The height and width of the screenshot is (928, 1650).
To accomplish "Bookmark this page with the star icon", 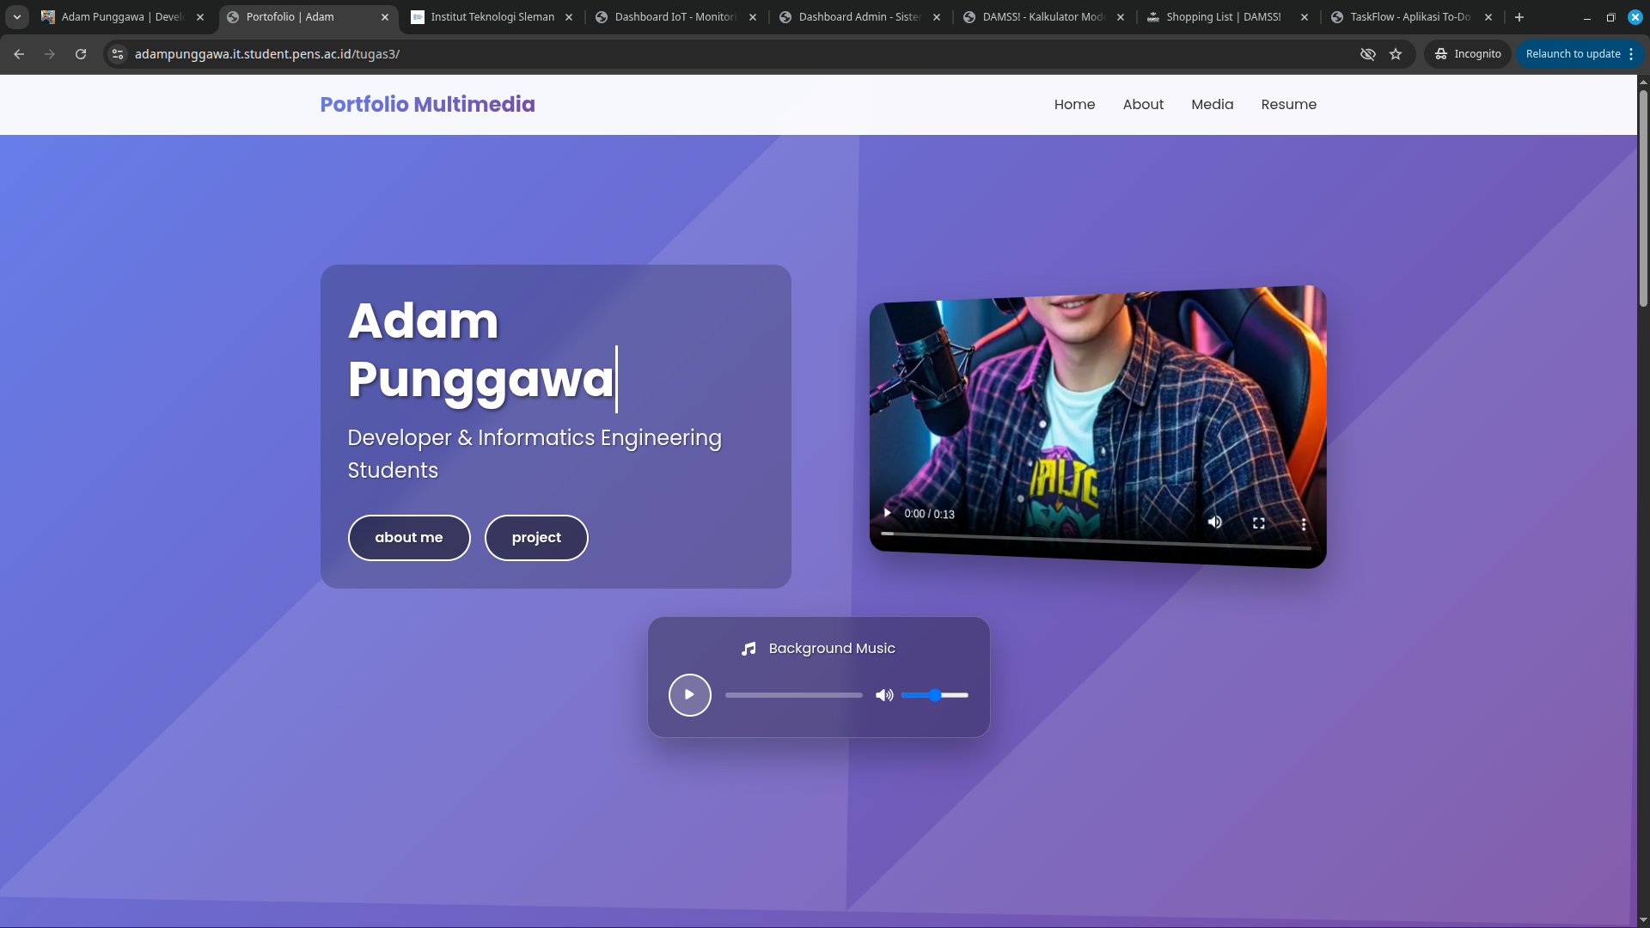I will click(x=1396, y=53).
